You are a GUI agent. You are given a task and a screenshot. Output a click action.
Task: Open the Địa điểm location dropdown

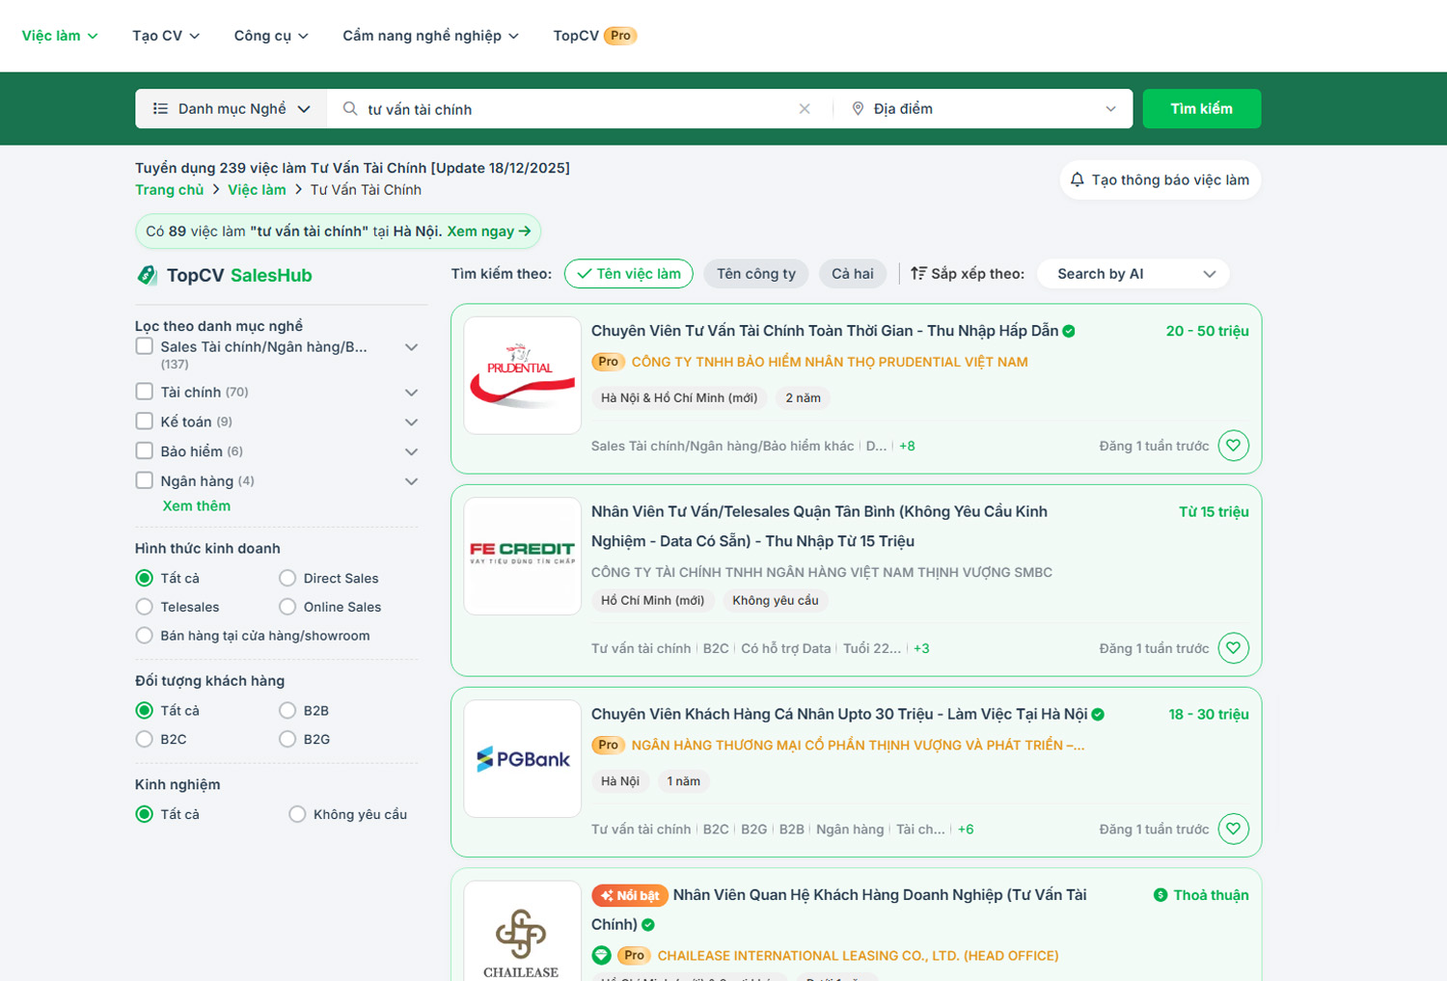point(983,109)
